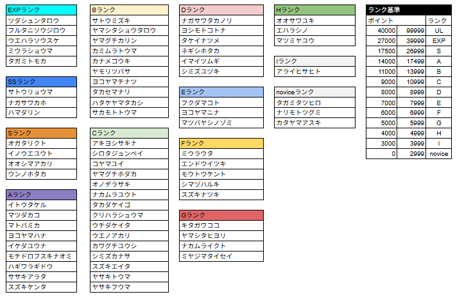Screen dimensions: 464x299
Task: Select the red Gランク header cell
Action: click(221, 215)
